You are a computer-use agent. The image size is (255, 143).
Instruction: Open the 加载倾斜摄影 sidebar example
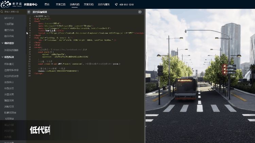[x=11, y=50]
